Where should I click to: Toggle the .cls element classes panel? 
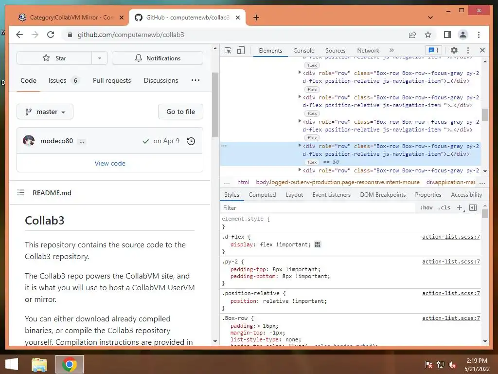click(444, 207)
